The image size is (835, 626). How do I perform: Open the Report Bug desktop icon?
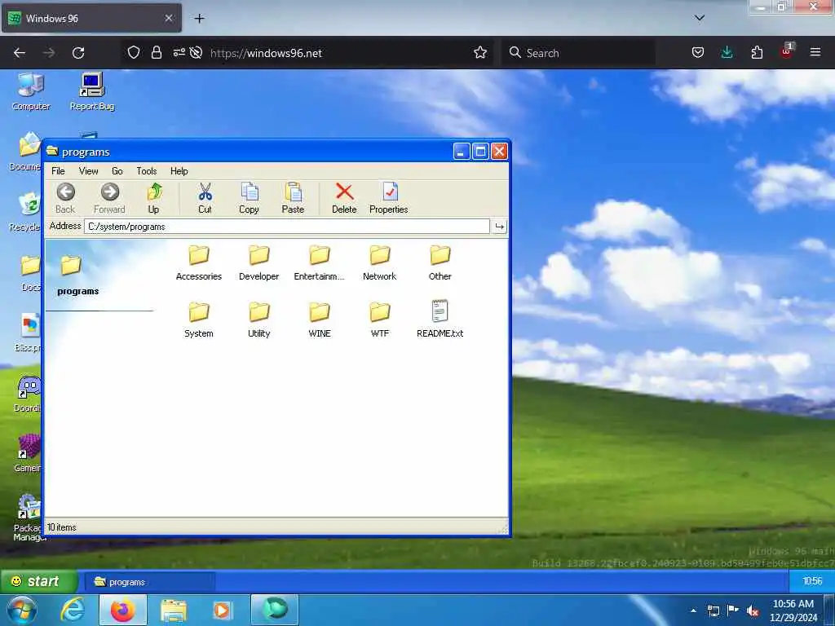[x=92, y=91]
